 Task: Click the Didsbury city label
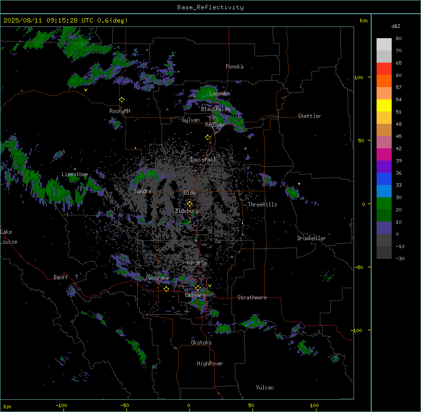(187, 211)
